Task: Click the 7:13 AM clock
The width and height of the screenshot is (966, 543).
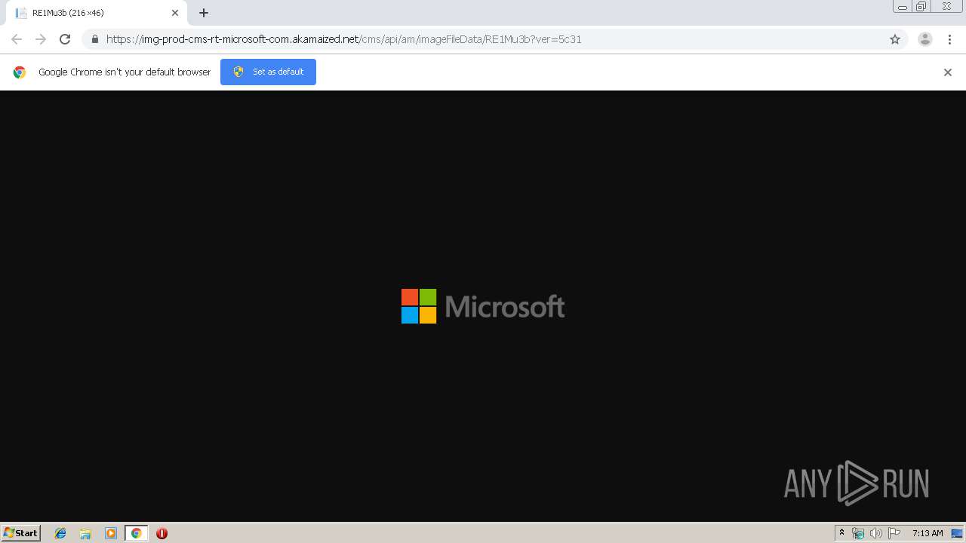Action: [928, 533]
